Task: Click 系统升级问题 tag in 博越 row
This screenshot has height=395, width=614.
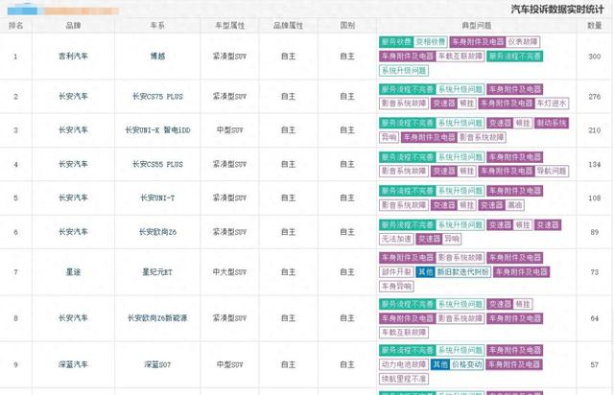Action: [404, 71]
